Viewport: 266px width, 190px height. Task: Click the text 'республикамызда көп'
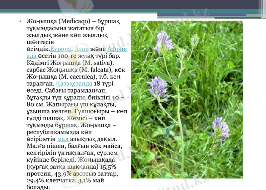coord(59,132)
